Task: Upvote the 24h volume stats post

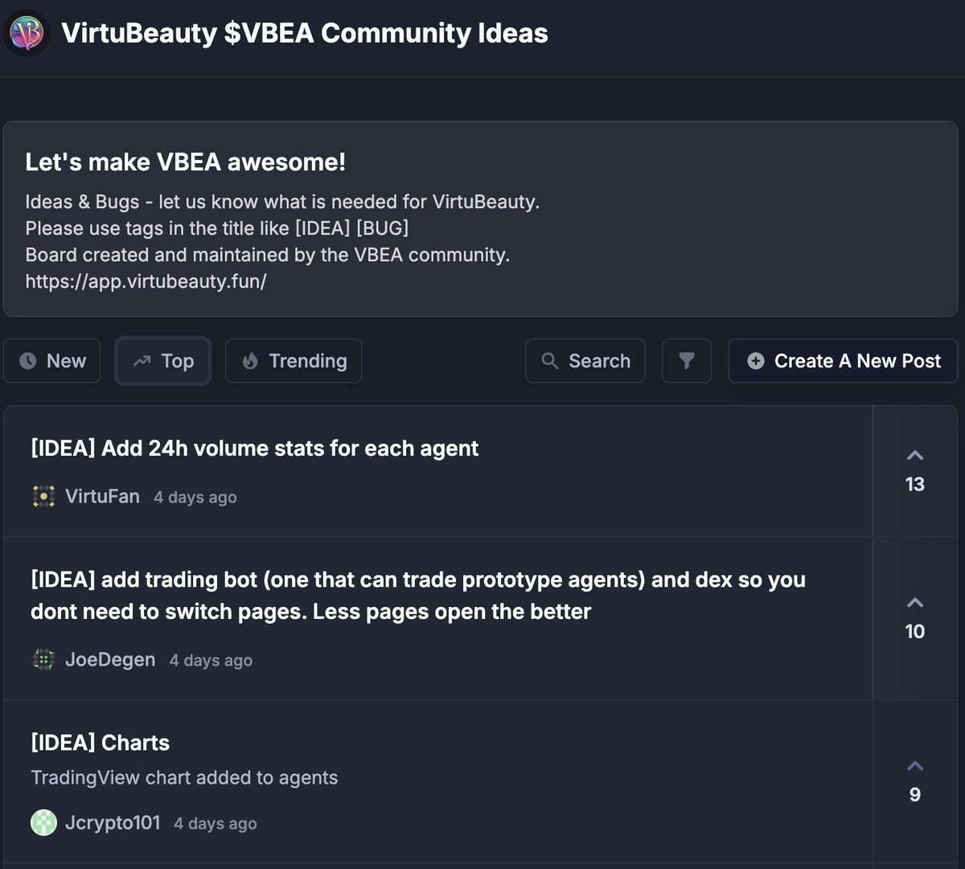Action: 915,455
